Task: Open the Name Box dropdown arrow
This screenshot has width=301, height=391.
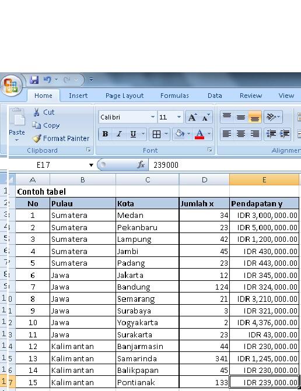Action: (x=91, y=165)
